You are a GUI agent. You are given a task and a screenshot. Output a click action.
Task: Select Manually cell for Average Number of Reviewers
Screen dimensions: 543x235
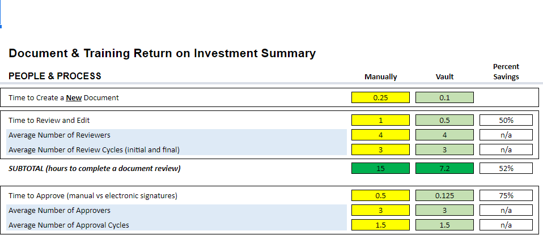(380, 135)
